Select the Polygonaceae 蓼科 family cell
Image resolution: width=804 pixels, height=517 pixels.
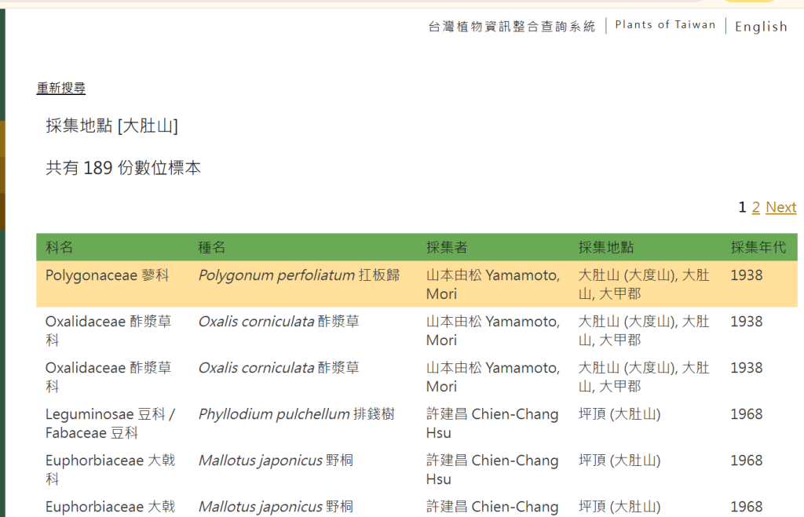click(107, 276)
